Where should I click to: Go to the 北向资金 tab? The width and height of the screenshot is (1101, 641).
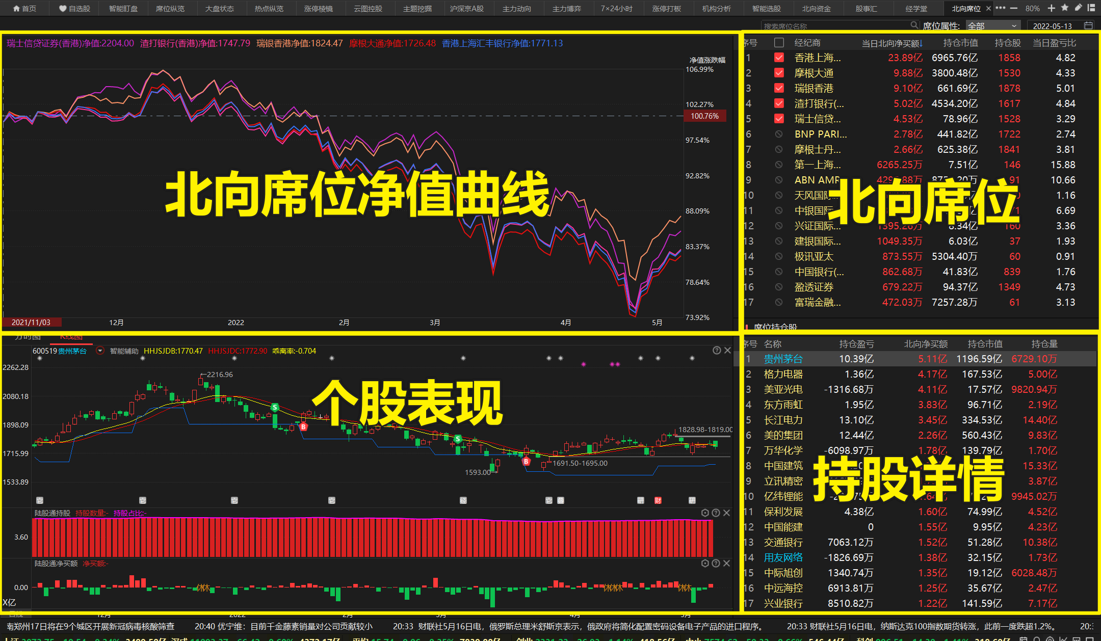tap(816, 8)
